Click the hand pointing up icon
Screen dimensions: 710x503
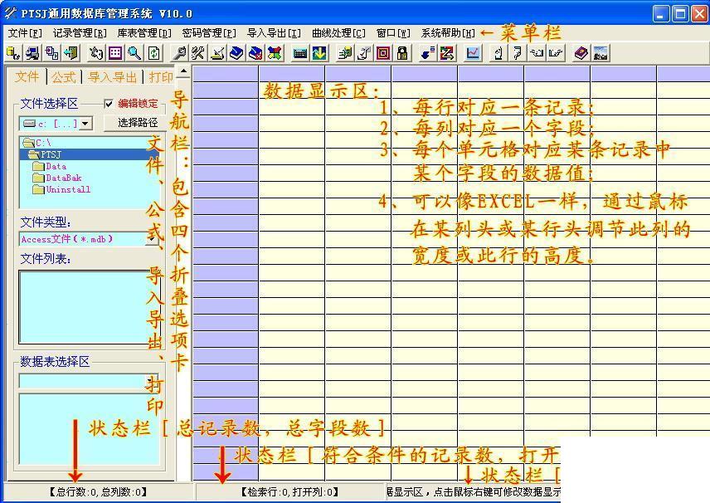pyautogui.click(x=498, y=53)
